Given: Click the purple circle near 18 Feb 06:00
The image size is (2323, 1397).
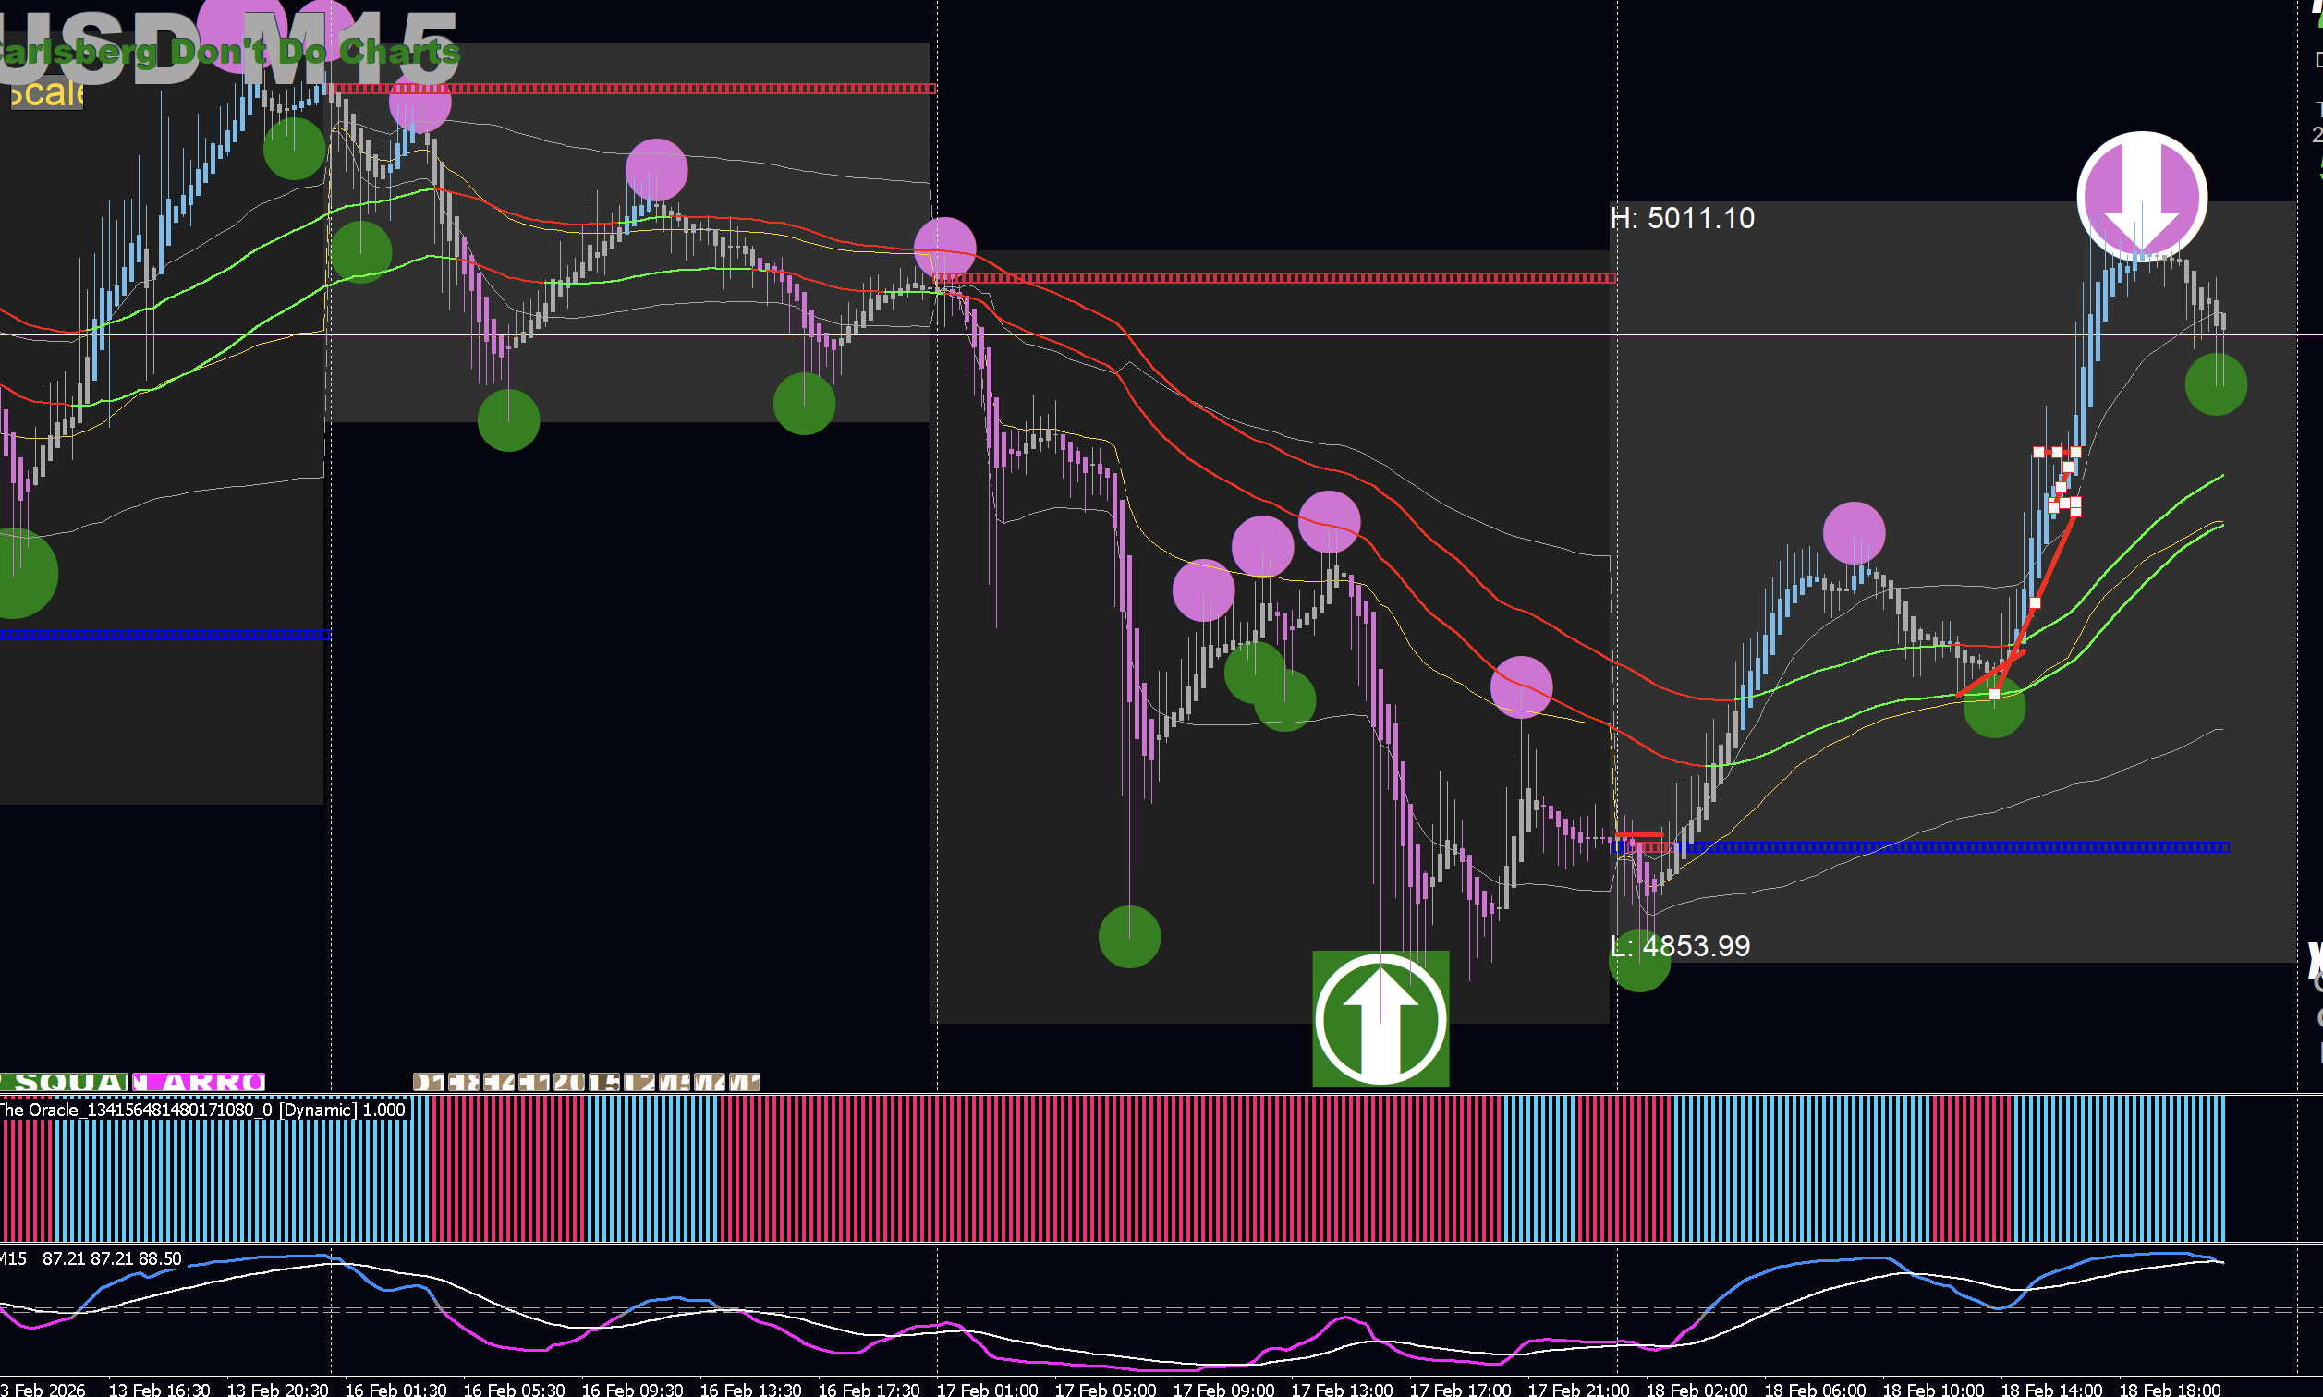Looking at the screenshot, I should point(1854,533).
